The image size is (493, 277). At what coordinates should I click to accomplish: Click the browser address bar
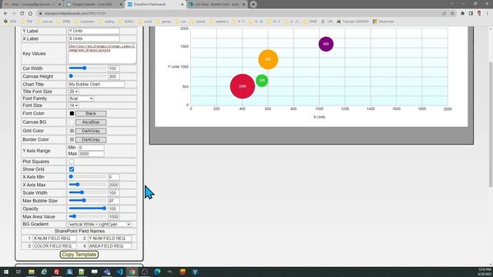(x=239, y=14)
